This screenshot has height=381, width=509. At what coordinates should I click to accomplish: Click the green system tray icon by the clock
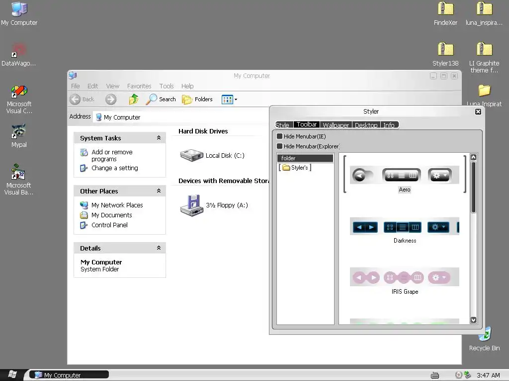pos(467,375)
